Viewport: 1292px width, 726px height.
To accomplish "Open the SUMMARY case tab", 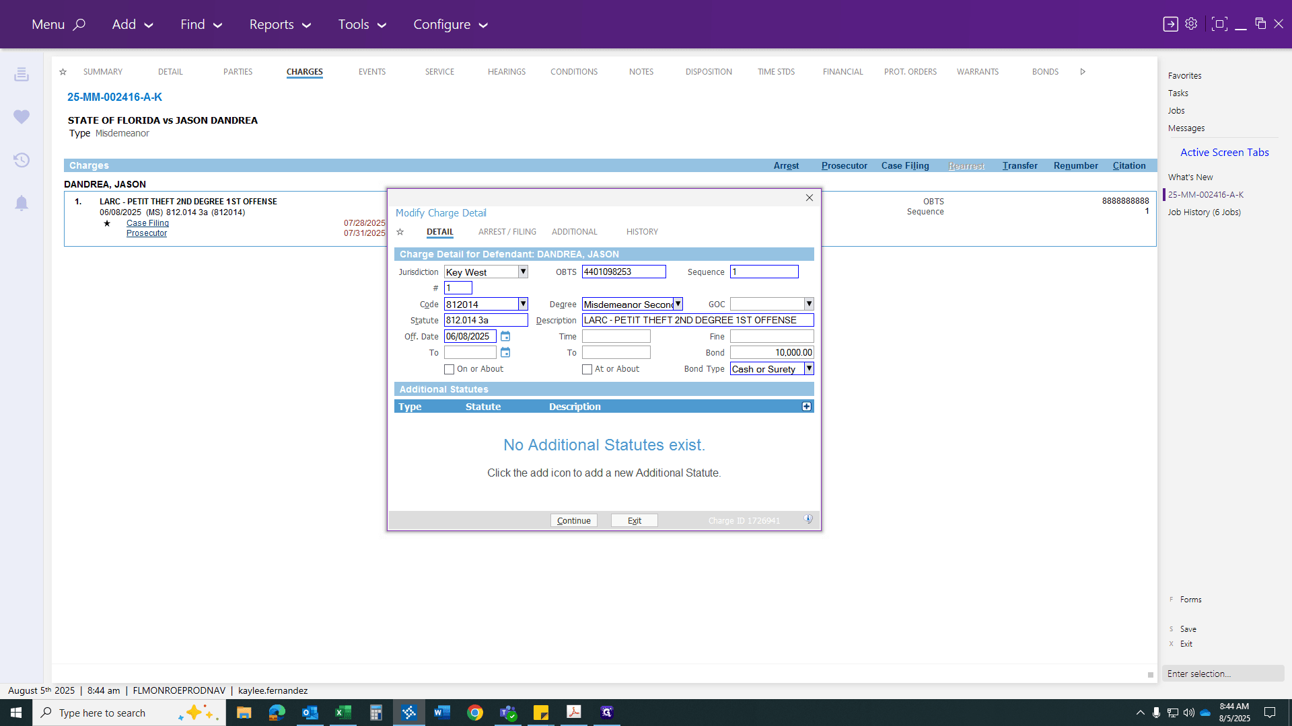I will tap(103, 72).
